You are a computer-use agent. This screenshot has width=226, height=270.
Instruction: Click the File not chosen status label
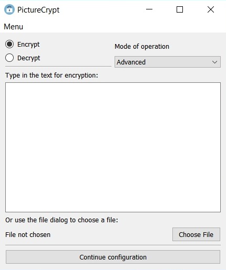coord(28,235)
